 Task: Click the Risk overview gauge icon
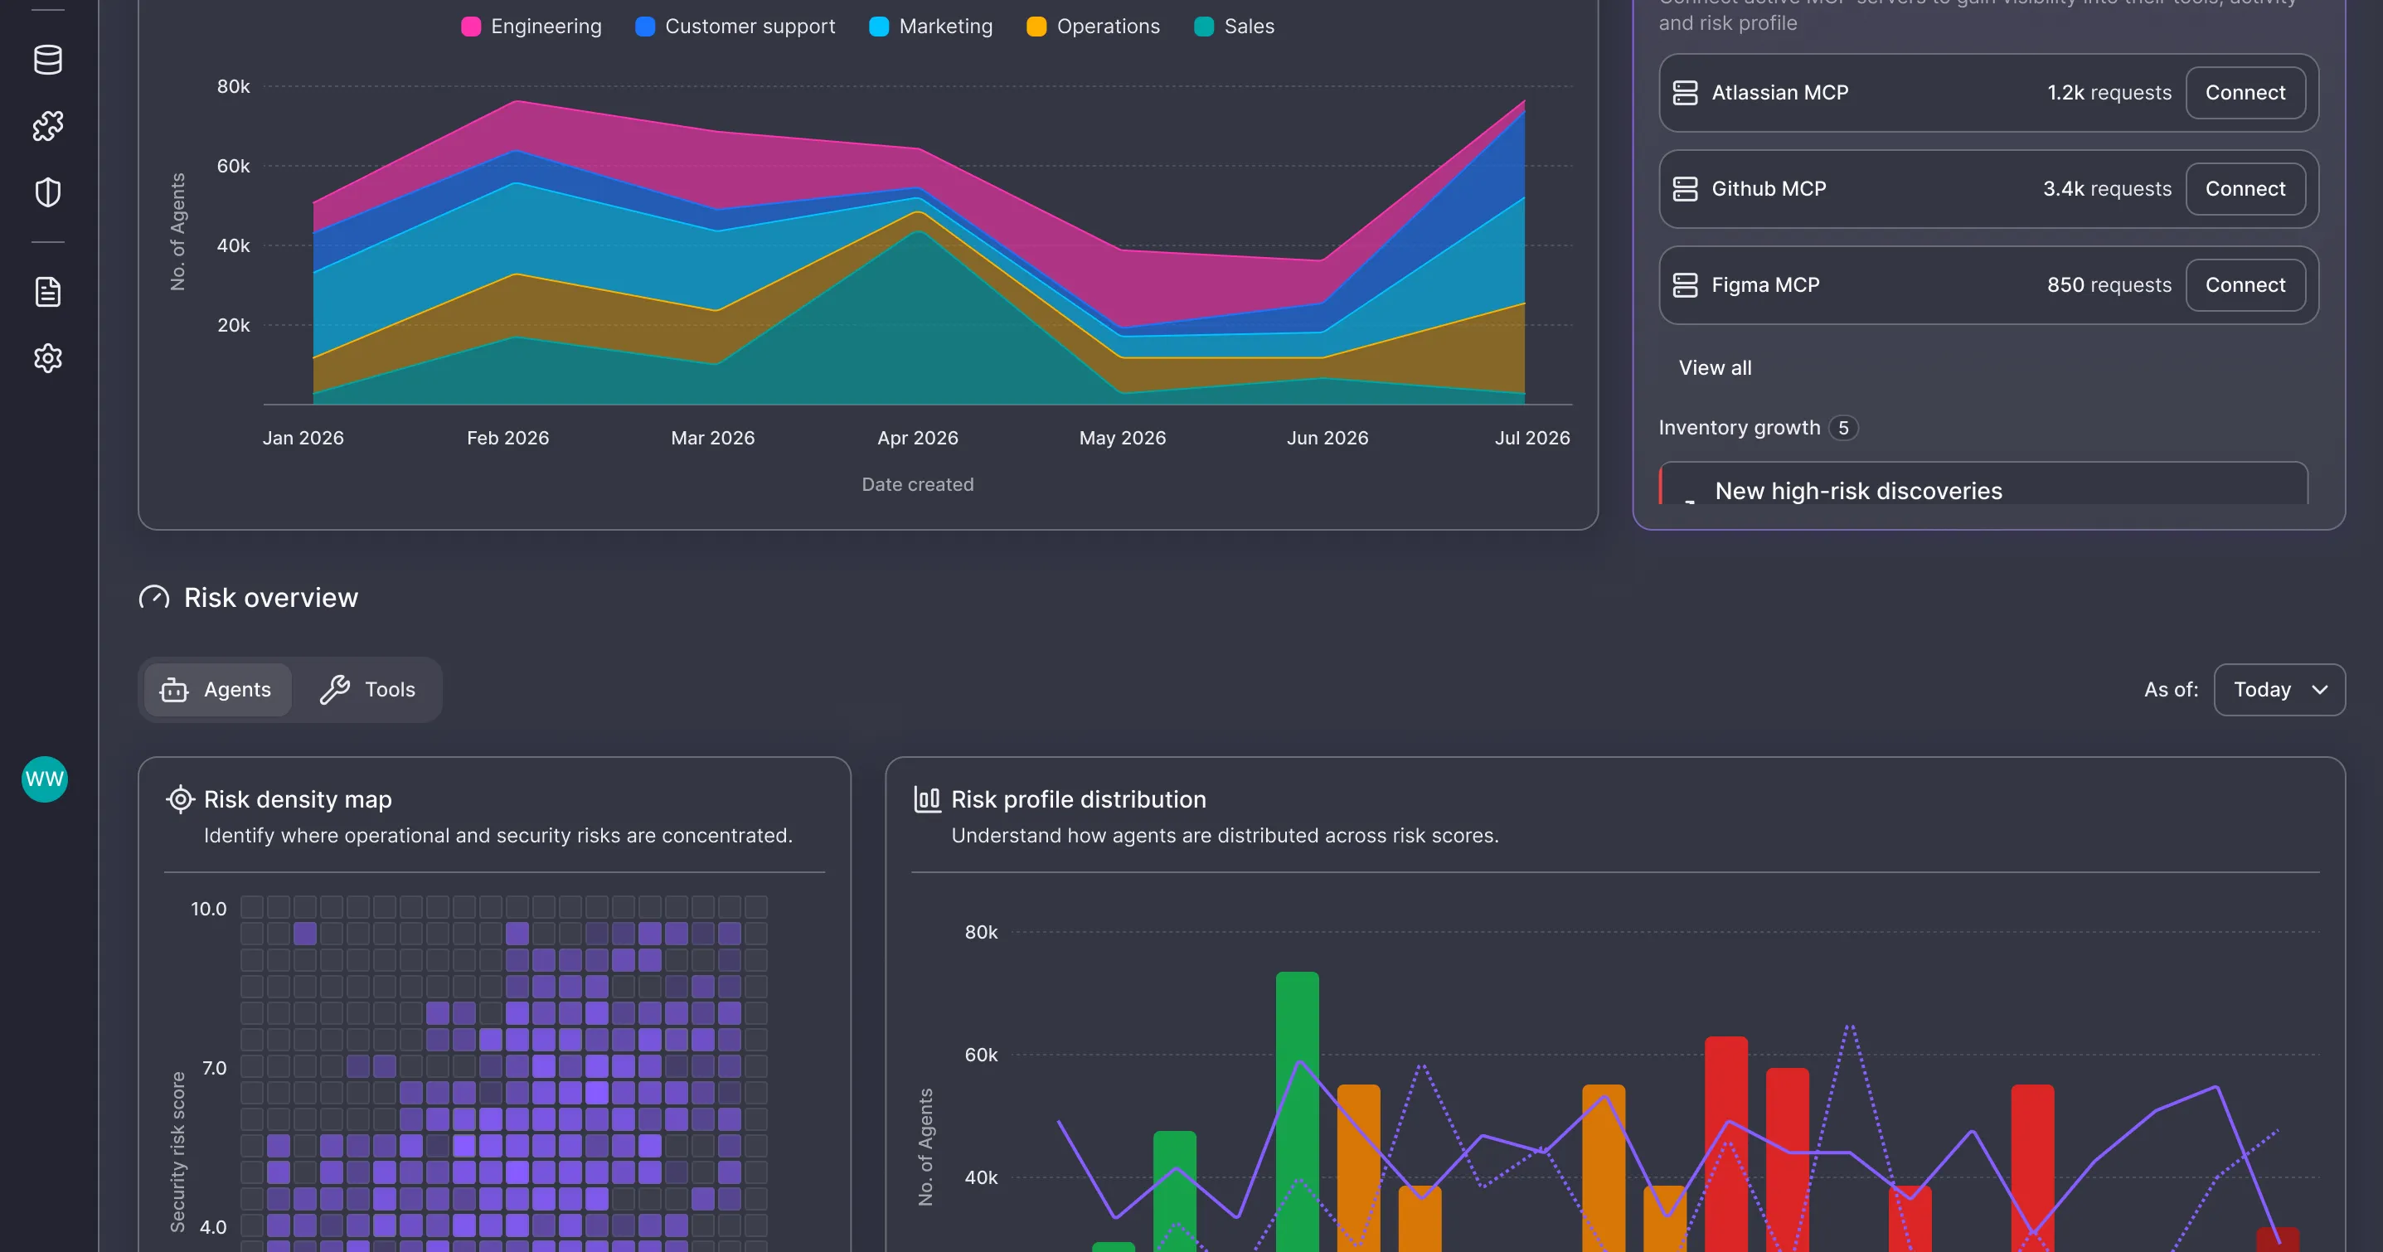click(154, 598)
